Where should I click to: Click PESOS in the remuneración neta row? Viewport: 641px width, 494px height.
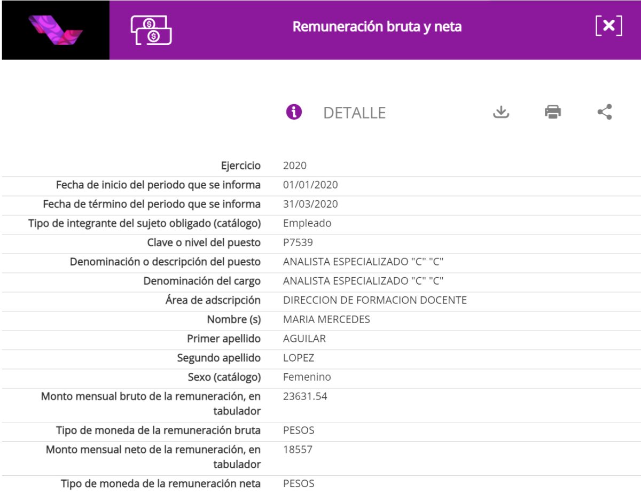pyautogui.click(x=299, y=484)
